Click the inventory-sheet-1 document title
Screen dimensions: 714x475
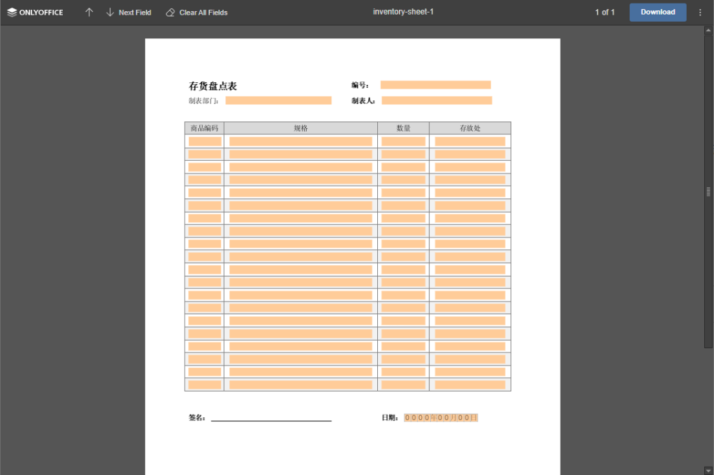(403, 11)
